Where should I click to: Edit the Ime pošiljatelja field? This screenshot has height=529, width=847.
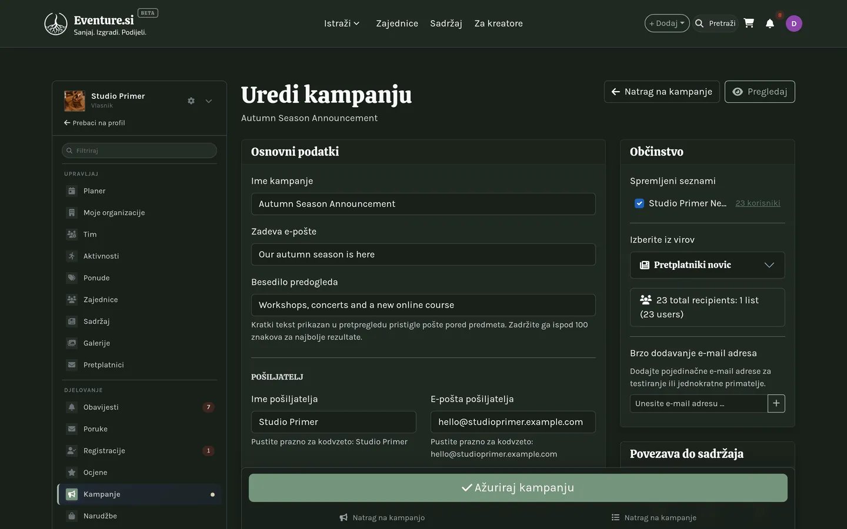point(334,422)
